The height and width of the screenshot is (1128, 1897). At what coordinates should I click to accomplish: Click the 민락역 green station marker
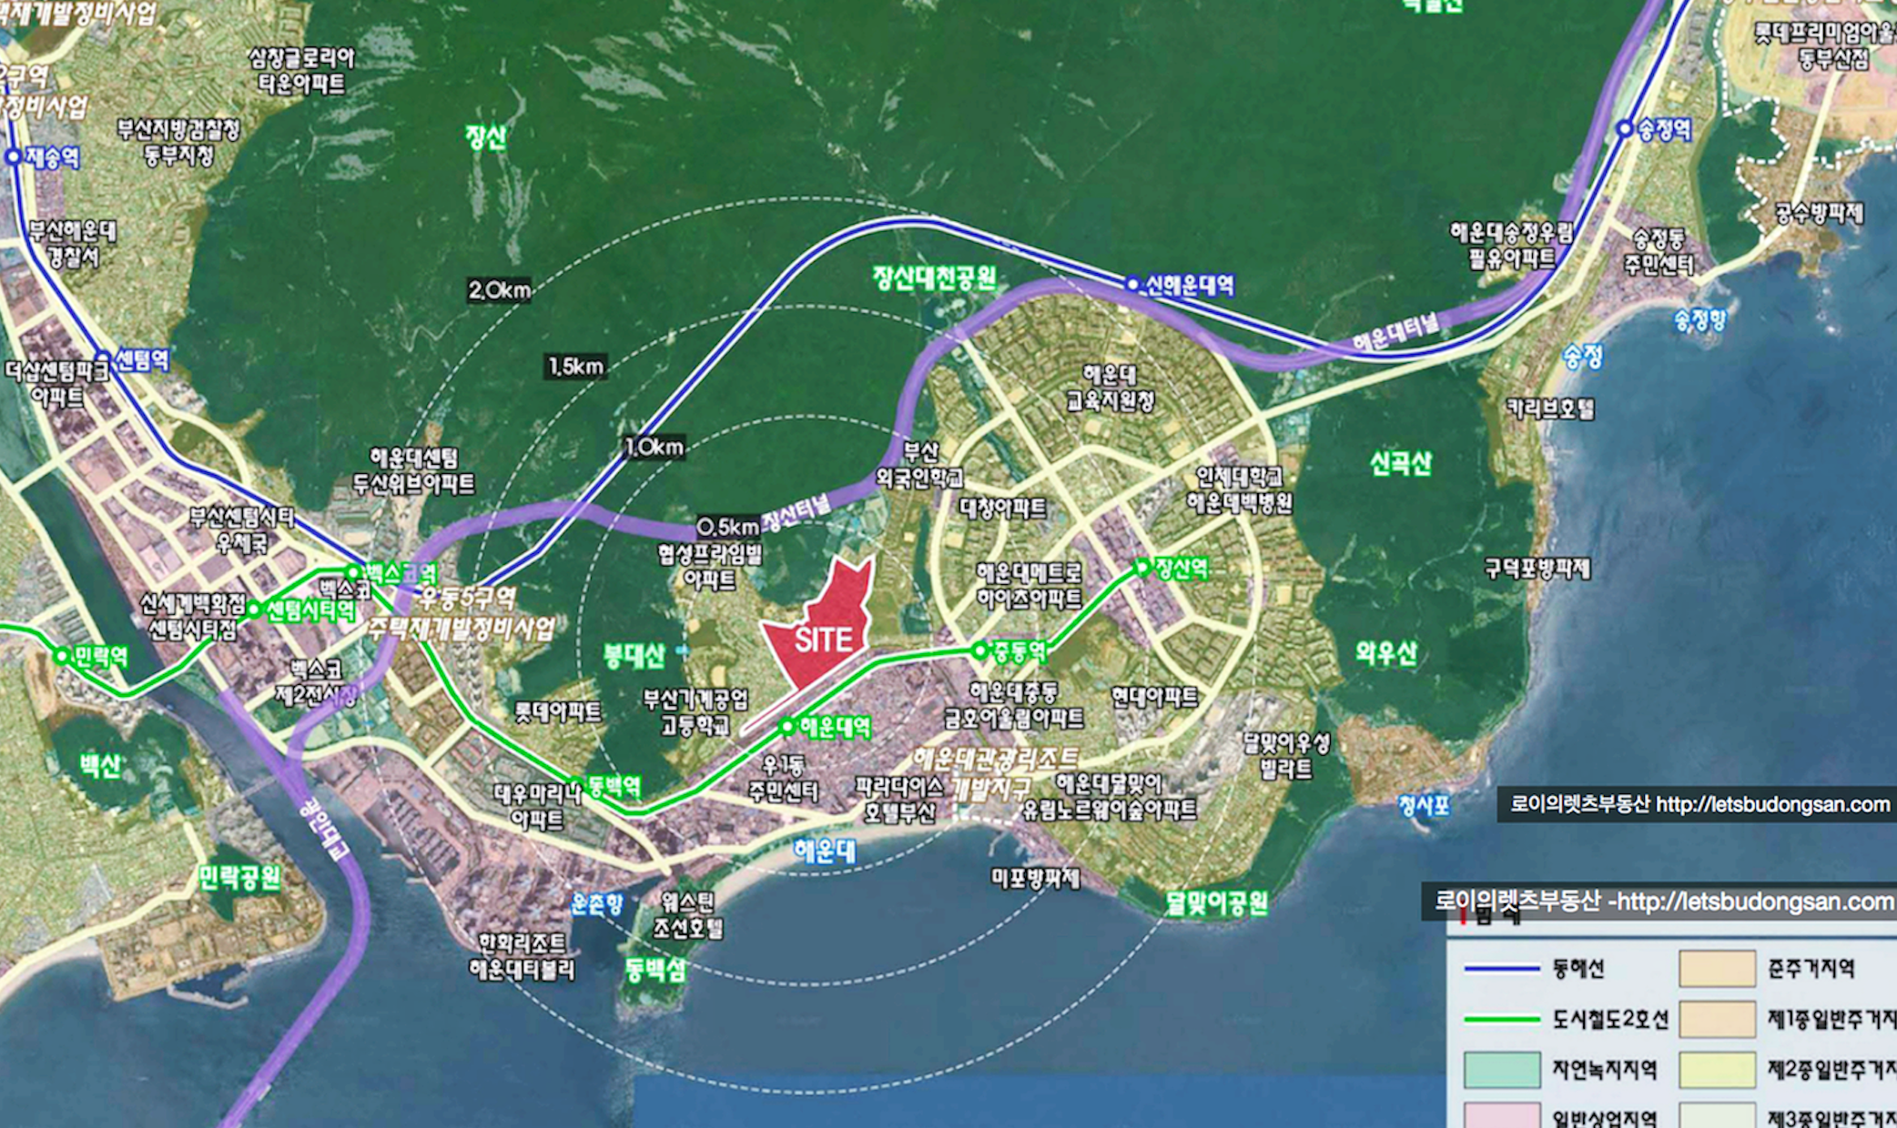click(61, 656)
